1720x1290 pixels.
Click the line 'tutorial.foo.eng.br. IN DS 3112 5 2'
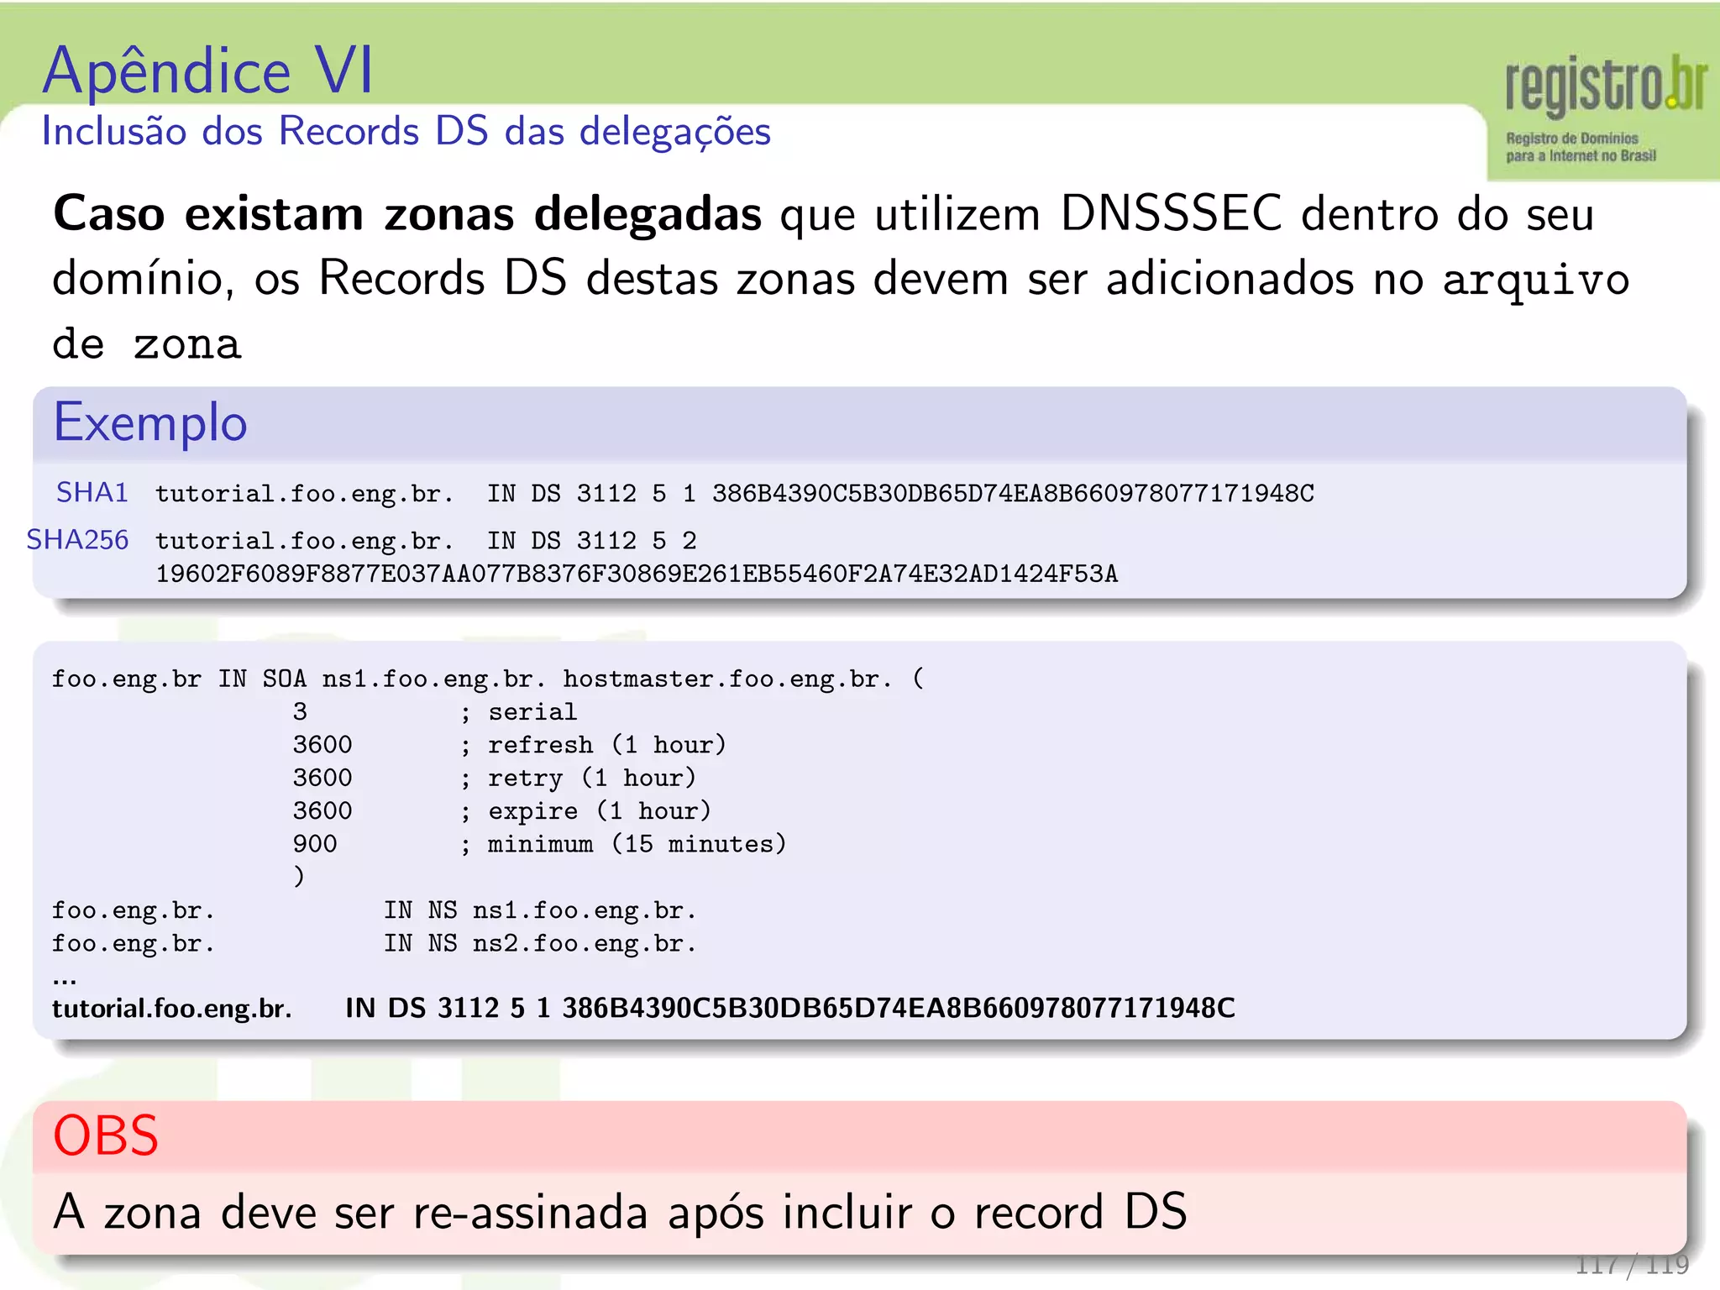pyautogui.click(x=426, y=541)
